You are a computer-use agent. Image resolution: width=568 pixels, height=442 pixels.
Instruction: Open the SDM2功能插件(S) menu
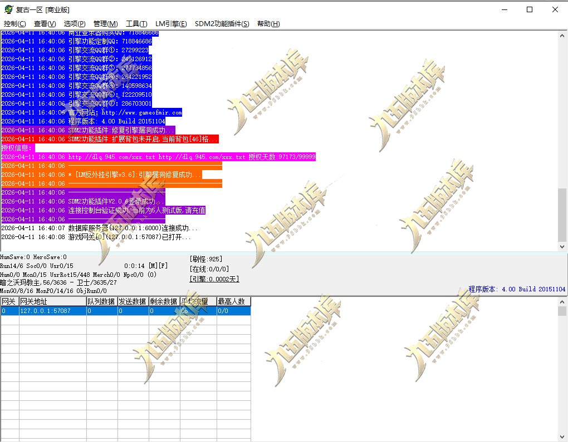222,24
